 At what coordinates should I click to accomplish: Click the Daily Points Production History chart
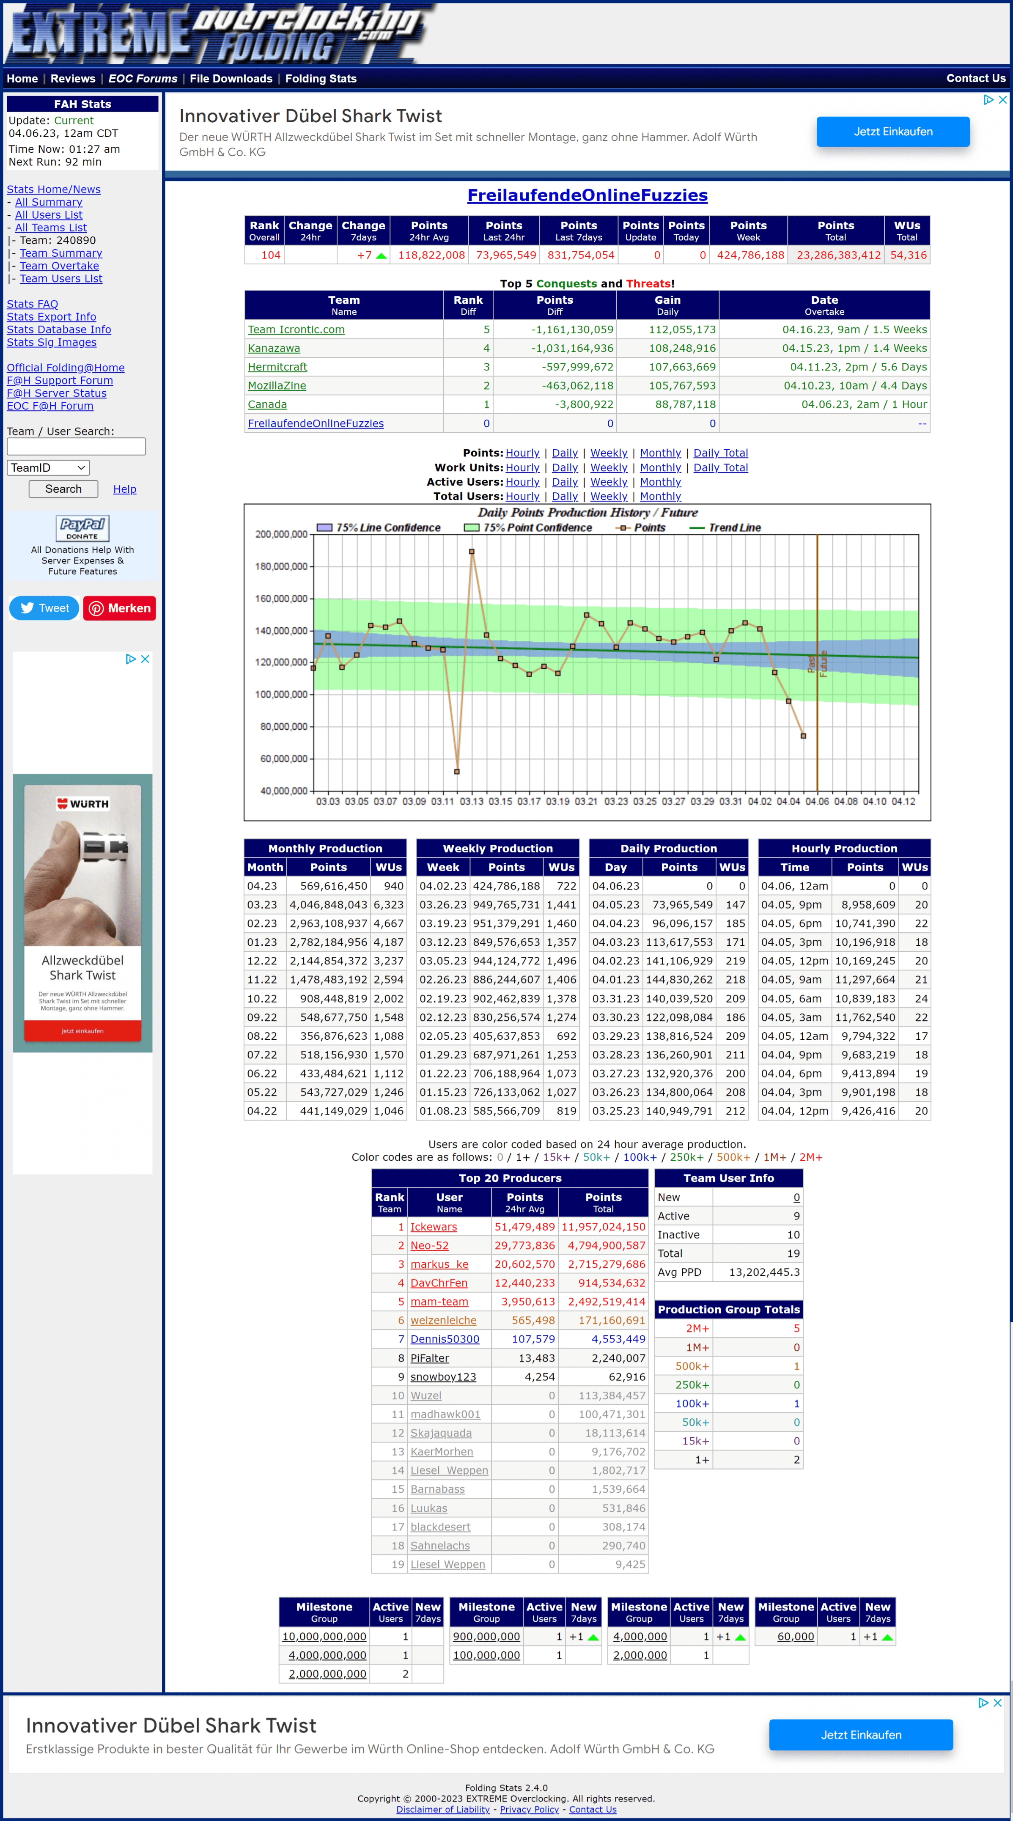[587, 662]
